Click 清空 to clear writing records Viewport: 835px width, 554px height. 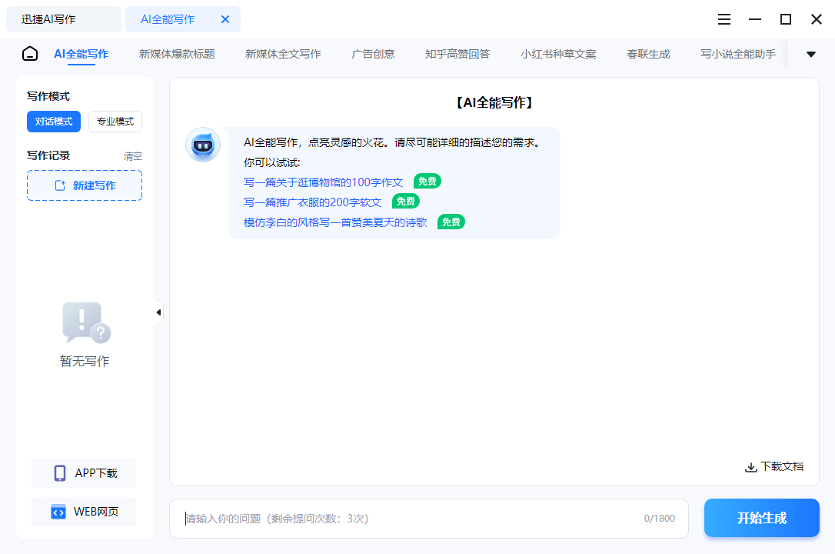[132, 155]
